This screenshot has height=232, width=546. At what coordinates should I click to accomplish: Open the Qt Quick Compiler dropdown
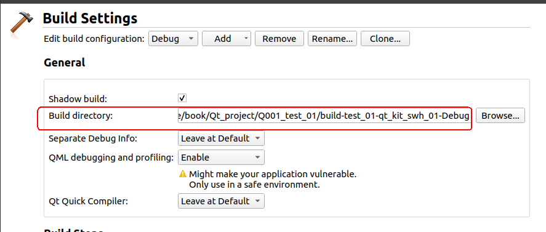(x=221, y=201)
